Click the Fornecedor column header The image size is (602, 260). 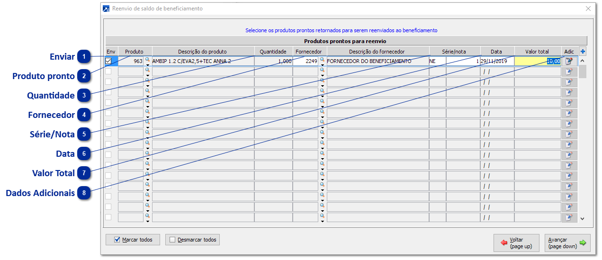309,51
